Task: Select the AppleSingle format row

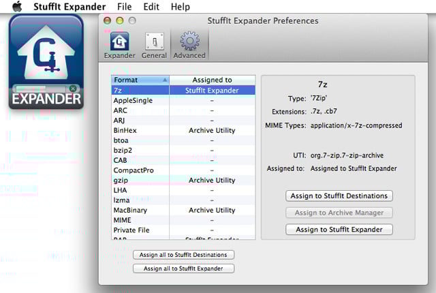Action: click(183, 100)
